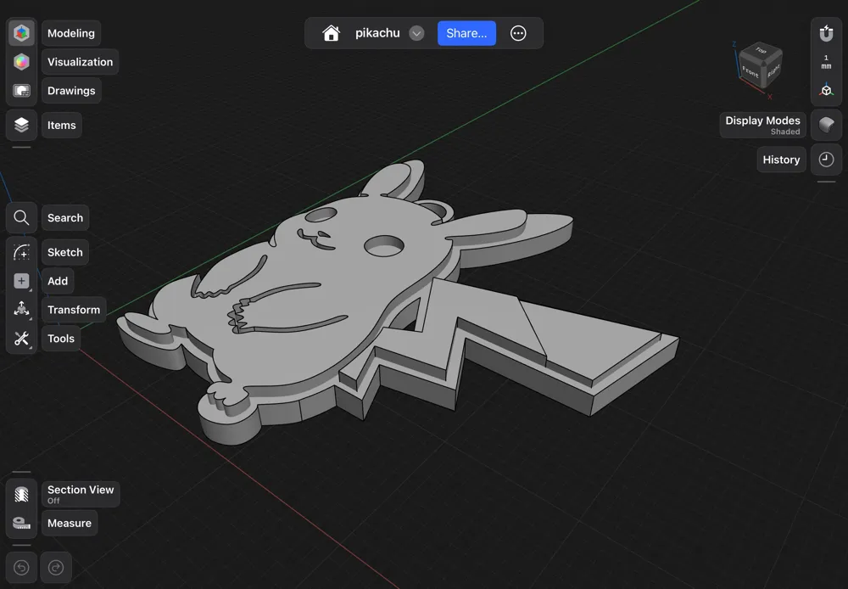The height and width of the screenshot is (589, 848).
Task: Click the Measure button
Action: coord(69,523)
